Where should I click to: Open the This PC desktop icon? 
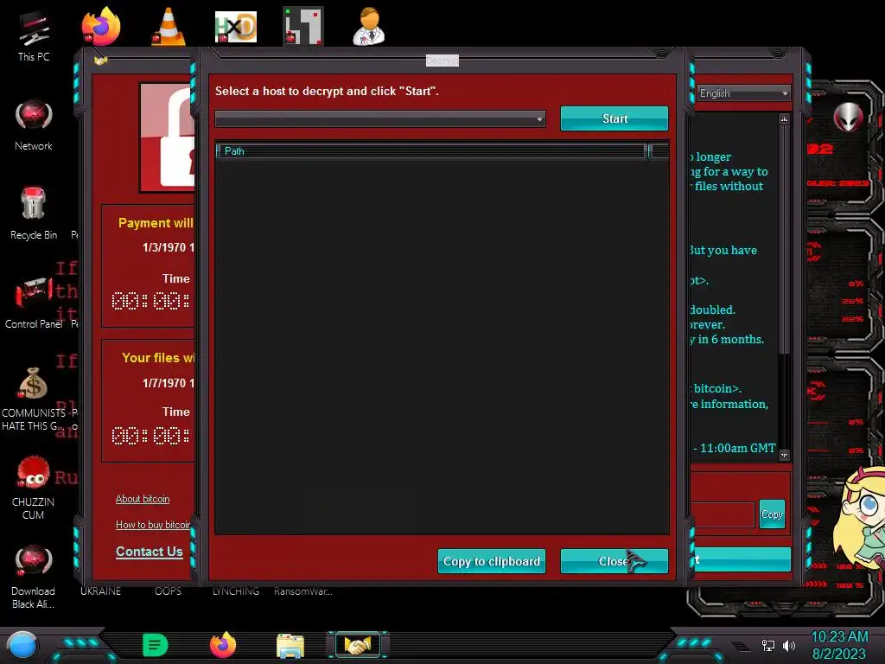[34, 36]
